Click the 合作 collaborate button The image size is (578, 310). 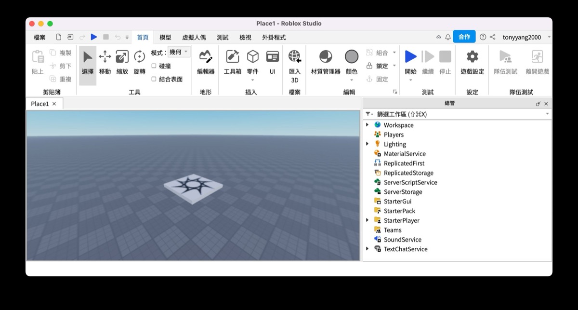tap(464, 37)
